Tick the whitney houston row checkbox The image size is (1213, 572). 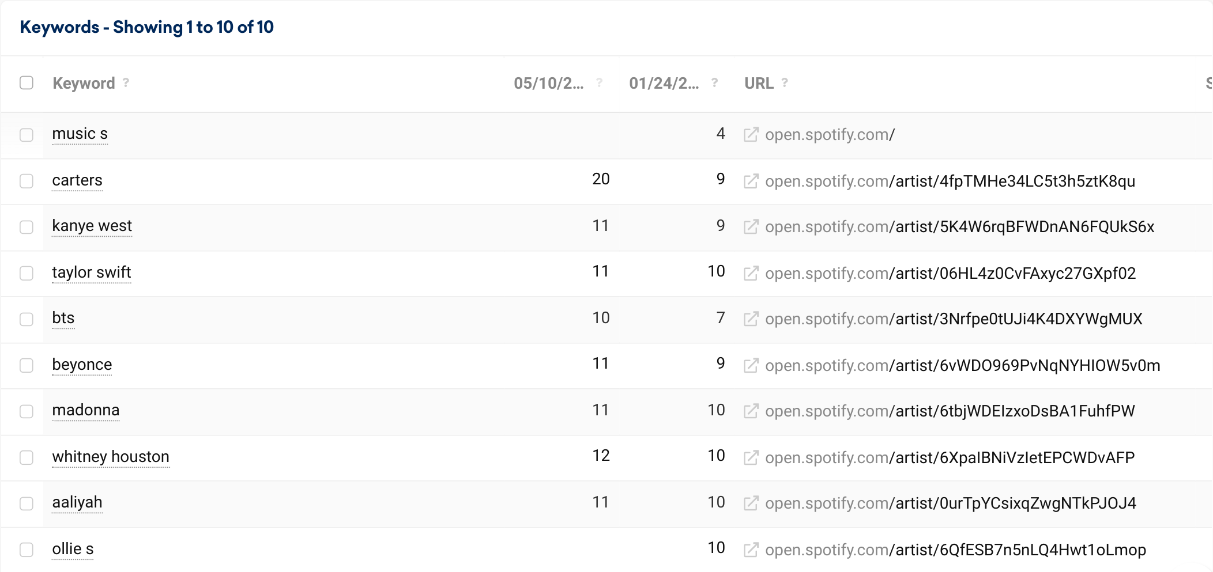(x=27, y=457)
